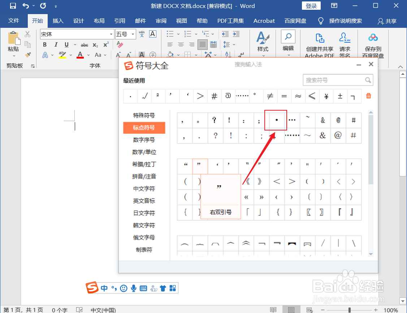Expand the Styles gallery dropdown

tap(263, 56)
